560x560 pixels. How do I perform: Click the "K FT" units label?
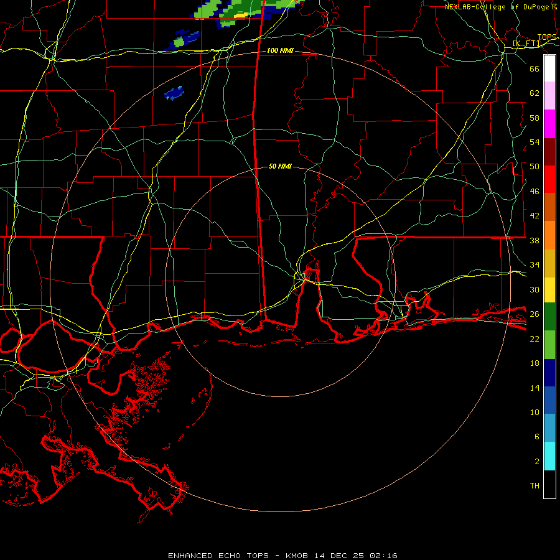click(528, 44)
